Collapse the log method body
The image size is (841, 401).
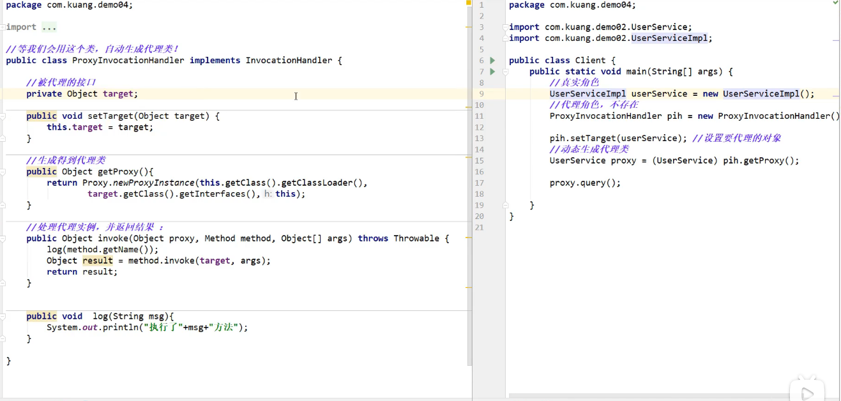click(3, 317)
